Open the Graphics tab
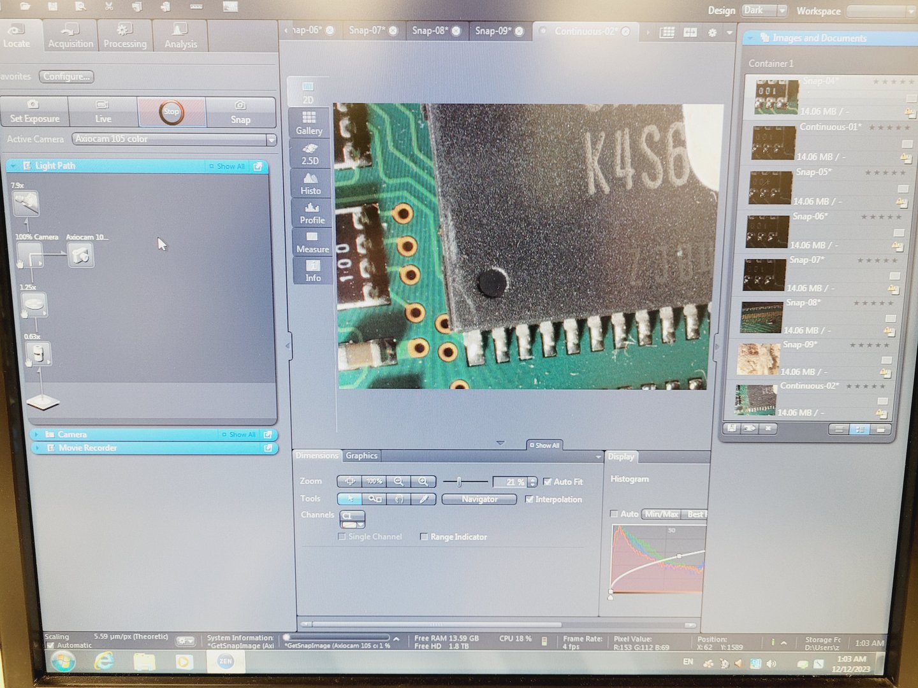 click(361, 455)
